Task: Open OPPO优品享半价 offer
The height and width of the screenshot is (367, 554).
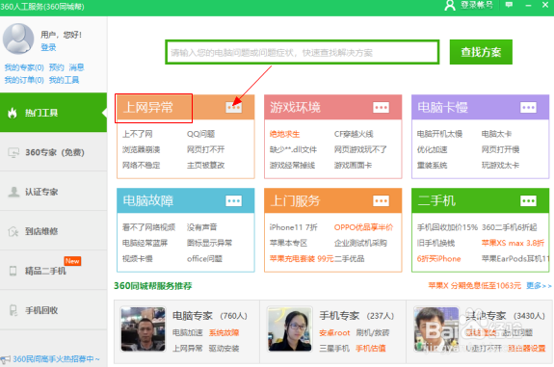Action: click(x=363, y=227)
